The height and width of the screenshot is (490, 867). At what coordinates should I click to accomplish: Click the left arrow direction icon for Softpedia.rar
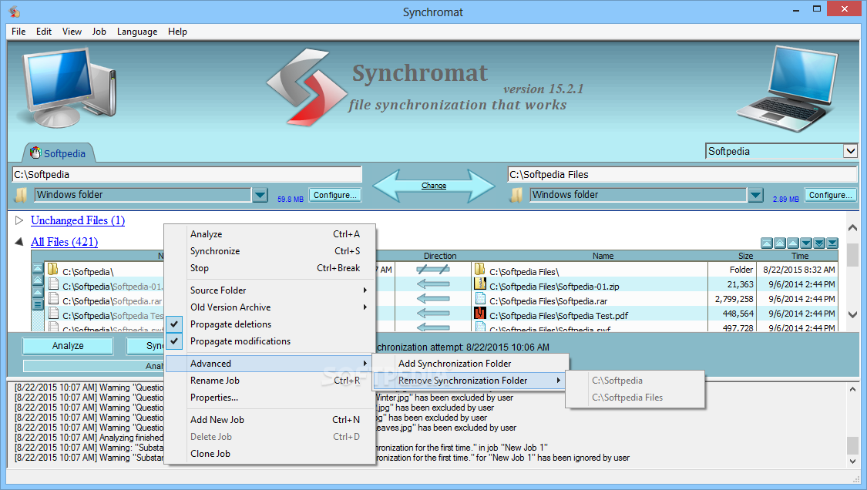[433, 299]
